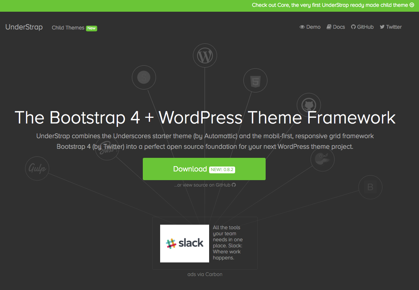Click the 'ads via Carbon' link
This screenshot has width=419, height=290.
click(x=205, y=274)
